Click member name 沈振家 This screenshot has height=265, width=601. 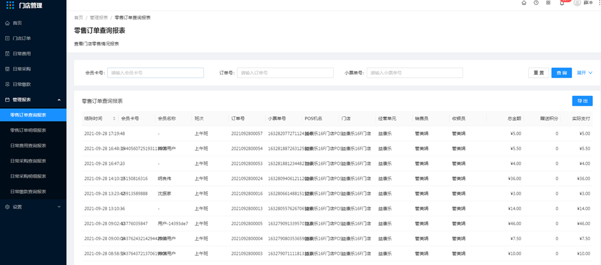click(x=165, y=194)
